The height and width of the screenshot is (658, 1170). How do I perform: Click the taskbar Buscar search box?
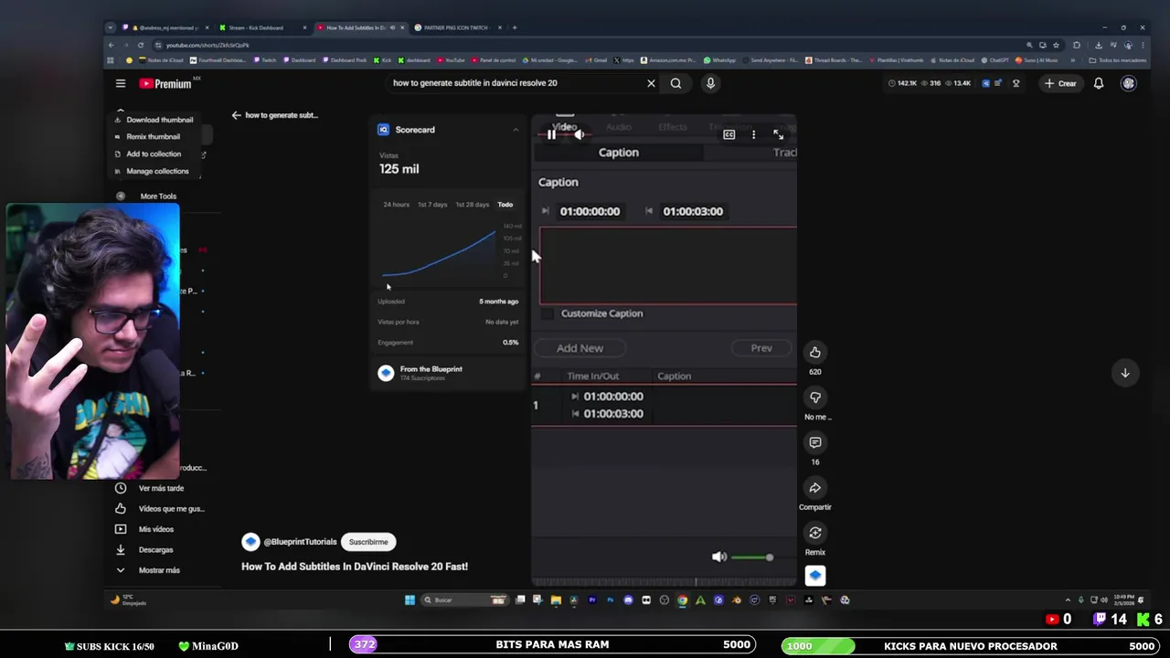(x=464, y=600)
